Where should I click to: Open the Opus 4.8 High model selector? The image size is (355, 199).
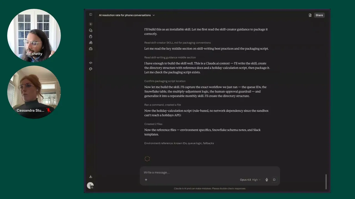pos(250,180)
